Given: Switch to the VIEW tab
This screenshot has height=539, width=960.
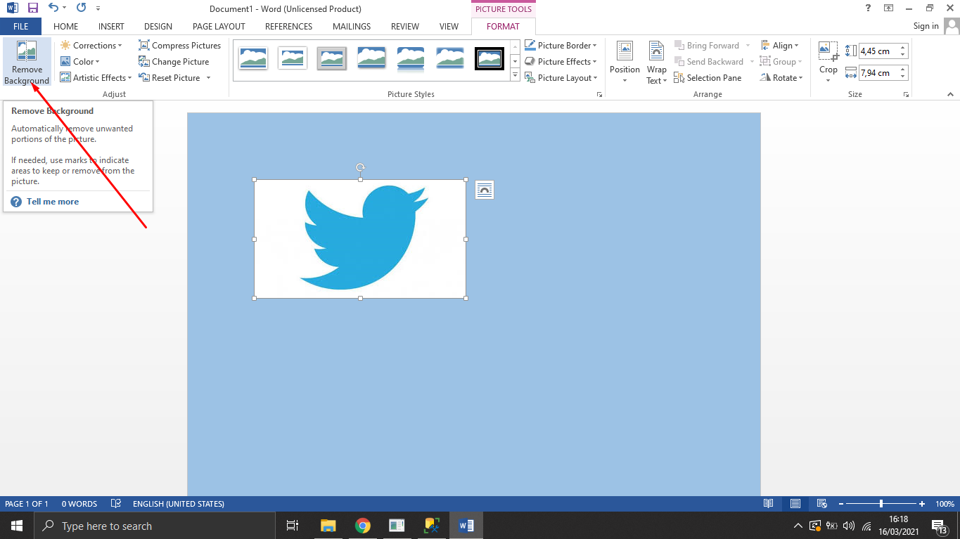Looking at the screenshot, I should [449, 27].
